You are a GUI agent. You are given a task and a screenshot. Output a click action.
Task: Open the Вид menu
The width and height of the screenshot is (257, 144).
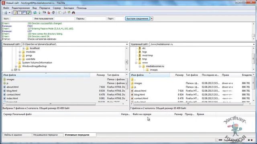click(35, 8)
